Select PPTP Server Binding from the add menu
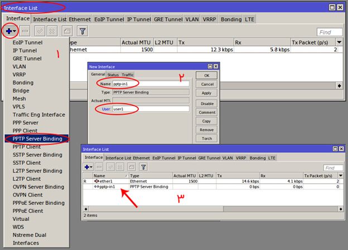 (x=37, y=138)
